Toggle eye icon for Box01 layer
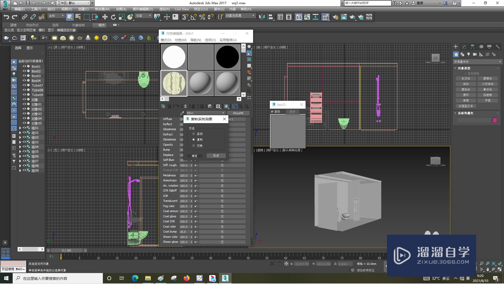The image size is (504, 284). click(x=24, y=66)
